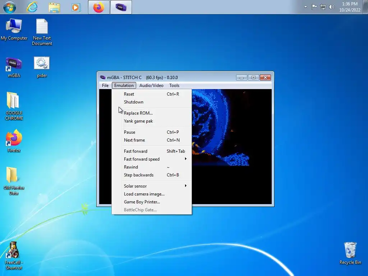The image size is (368, 276).
Task: Choose Next frame menu entry
Action: point(152,140)
